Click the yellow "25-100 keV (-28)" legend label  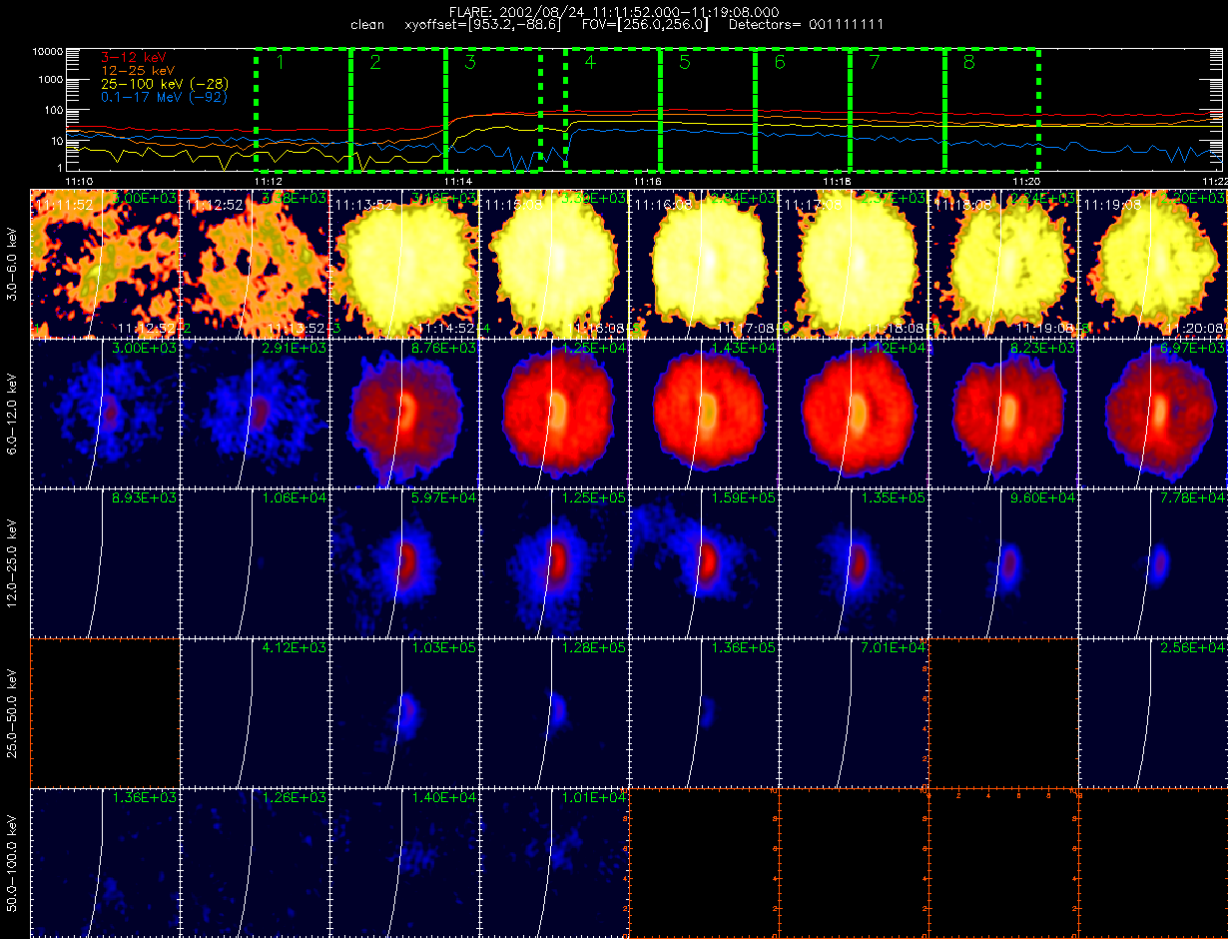(165, 85)
